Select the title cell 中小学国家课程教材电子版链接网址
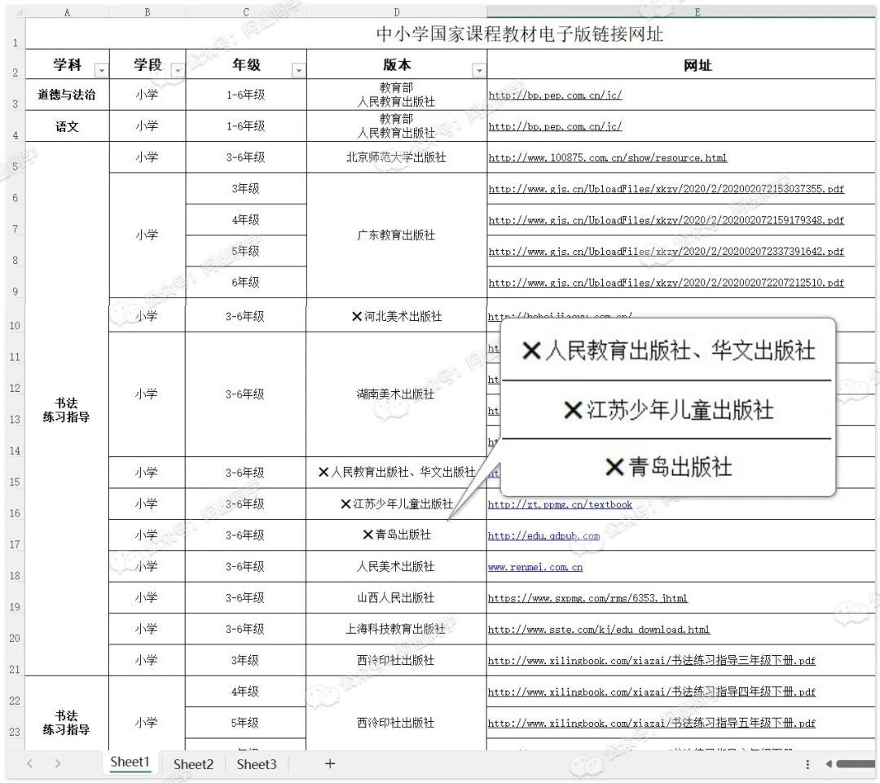 [519, 34]
